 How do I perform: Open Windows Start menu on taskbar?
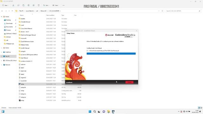90,111
